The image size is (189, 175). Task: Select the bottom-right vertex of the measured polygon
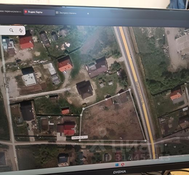[x=145, y=140]
